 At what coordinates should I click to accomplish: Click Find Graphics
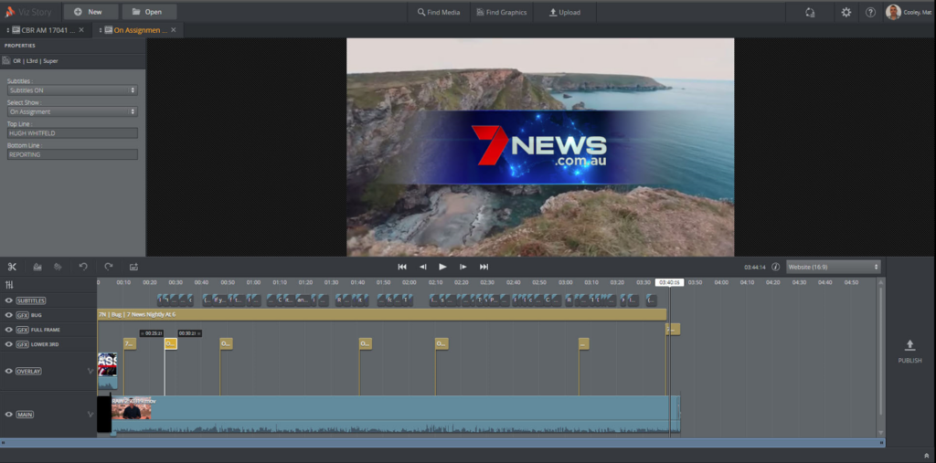502,12
